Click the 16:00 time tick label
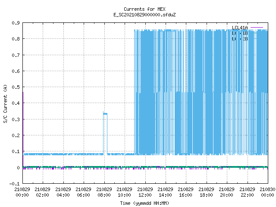 (185, 195)
